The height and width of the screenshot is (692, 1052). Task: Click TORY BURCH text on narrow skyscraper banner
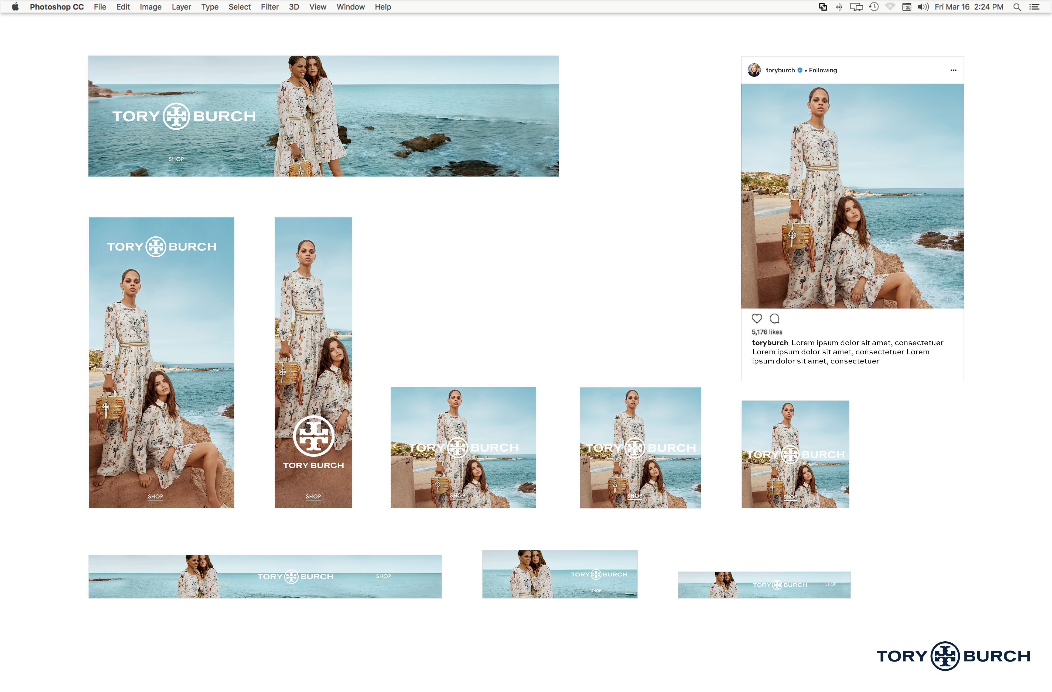tap(313, 465)
